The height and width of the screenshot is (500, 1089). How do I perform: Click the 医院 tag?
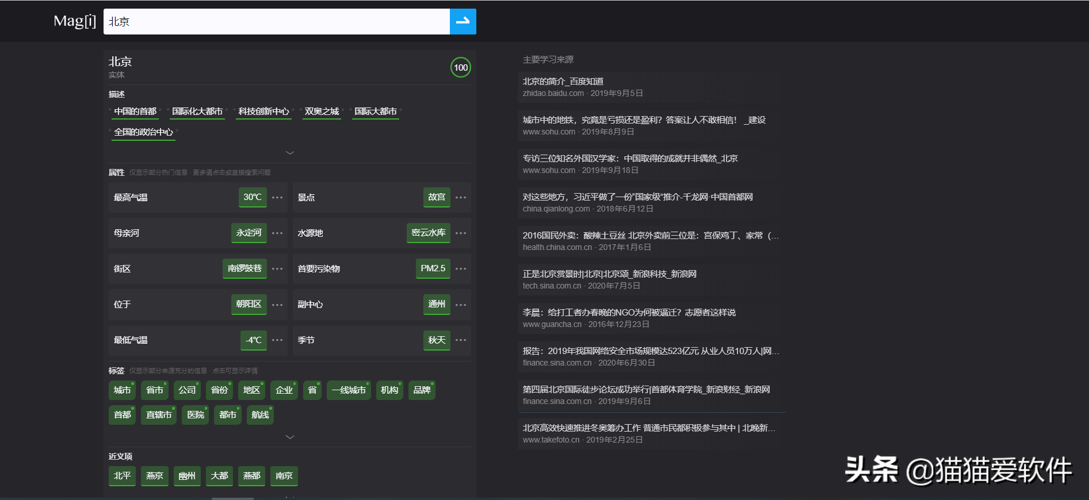coord(196,415)
